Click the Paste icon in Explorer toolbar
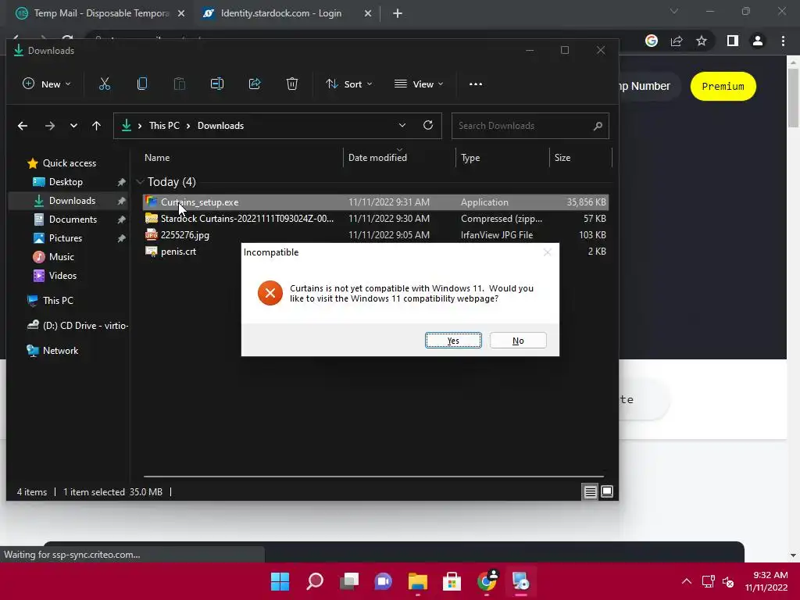 point(180,84)
